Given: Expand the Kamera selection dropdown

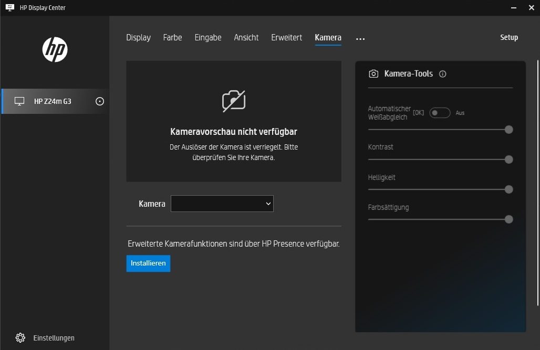Looking at the screenshot, I should [x=222, y=204].
